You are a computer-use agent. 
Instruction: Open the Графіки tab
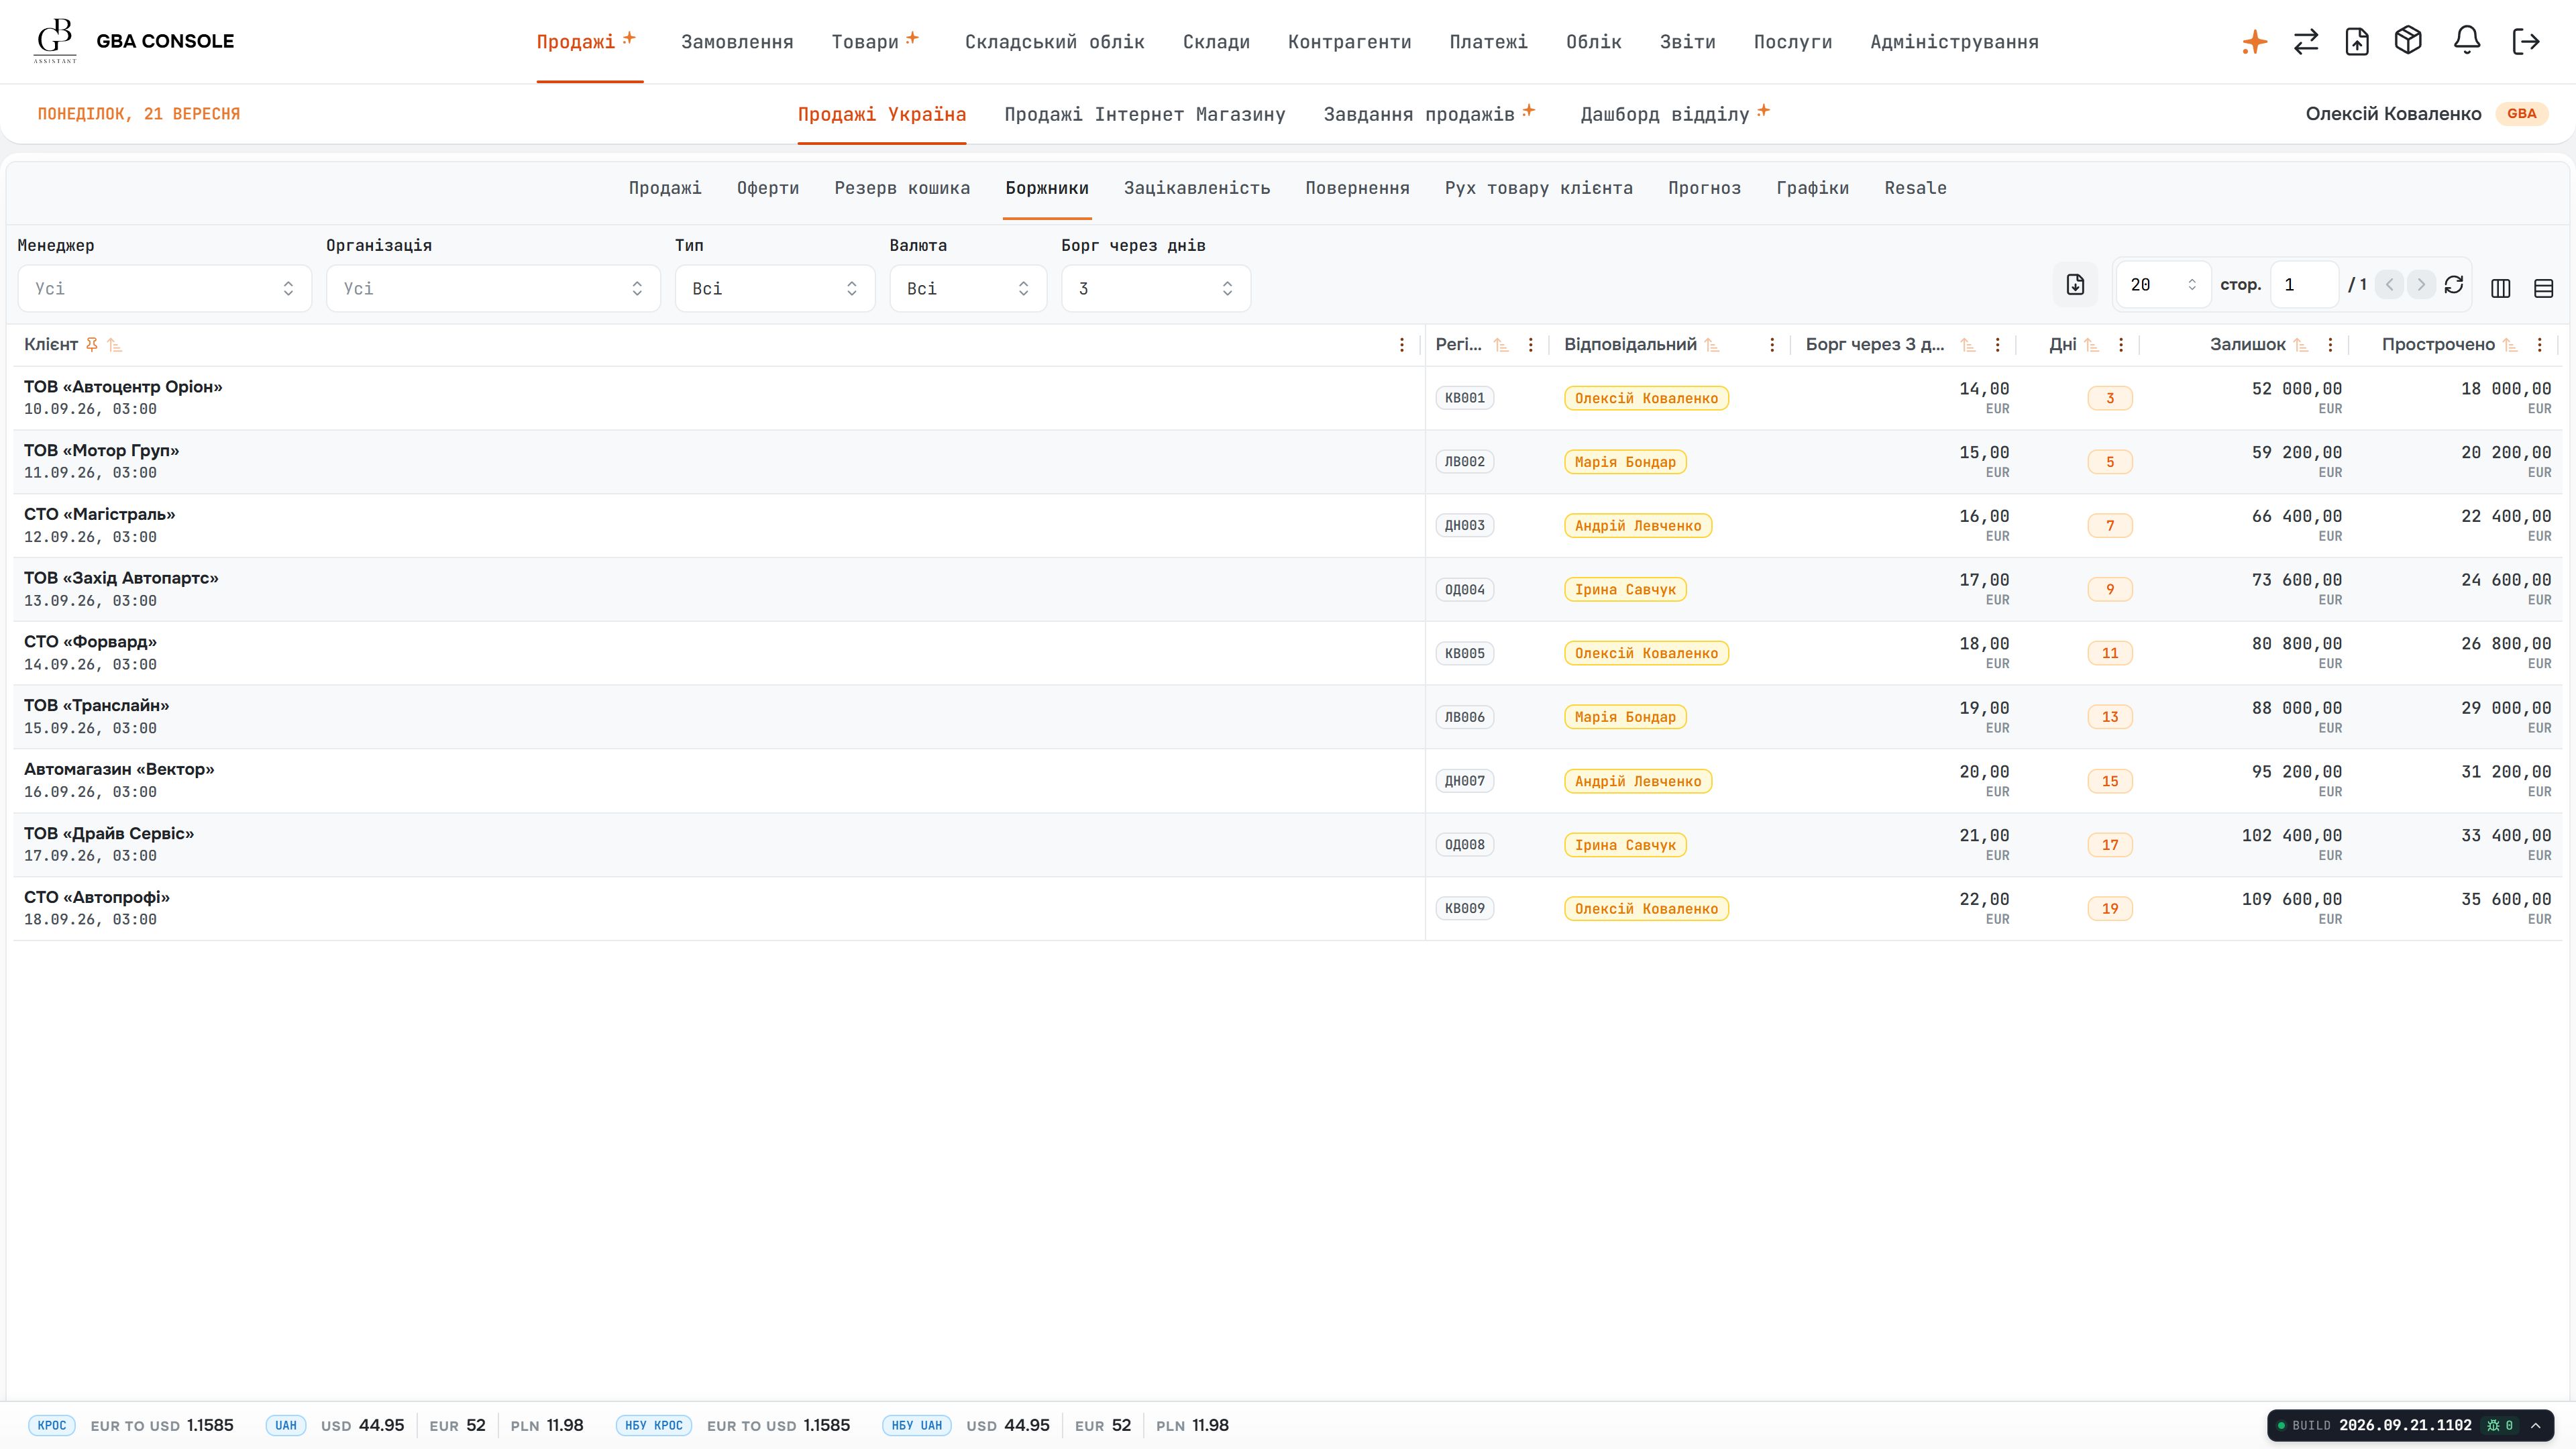(x=1812, y=188)
